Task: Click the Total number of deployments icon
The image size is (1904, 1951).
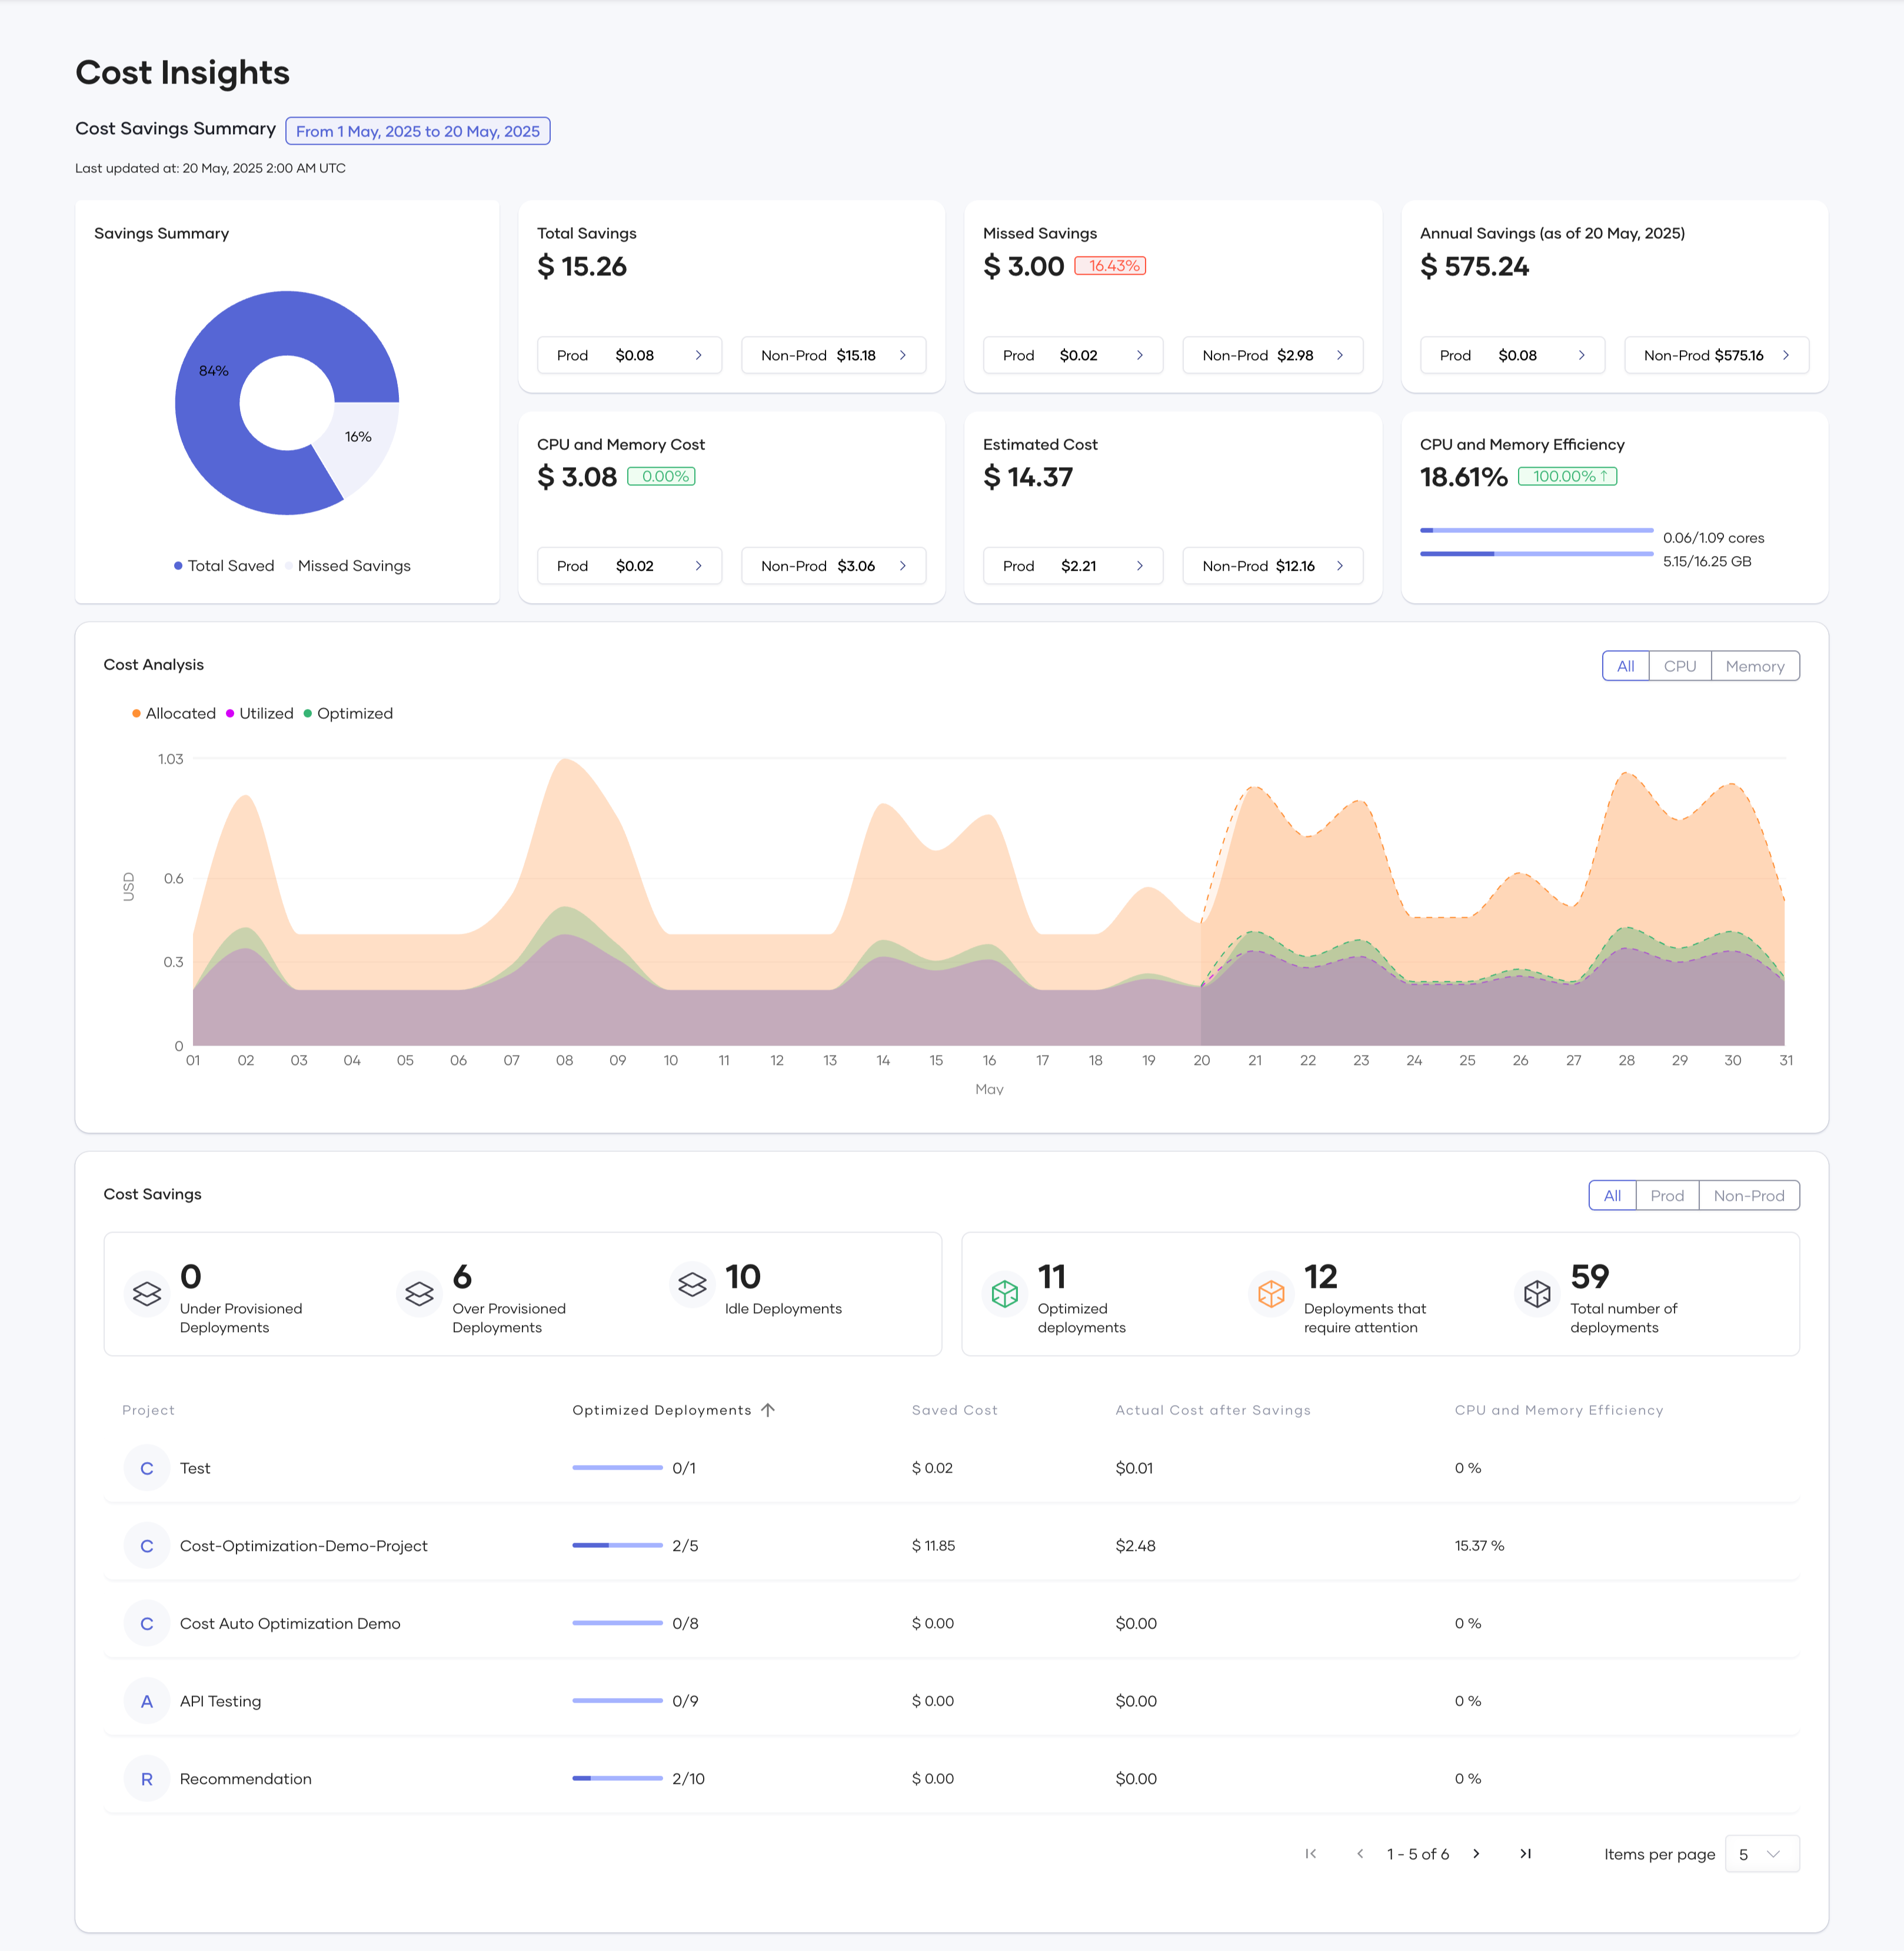Action: (1536, 1293)
